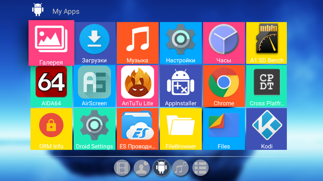Launch the Музыка music app
This screenshot has width=323, height=181.
[x=138, y=43]
